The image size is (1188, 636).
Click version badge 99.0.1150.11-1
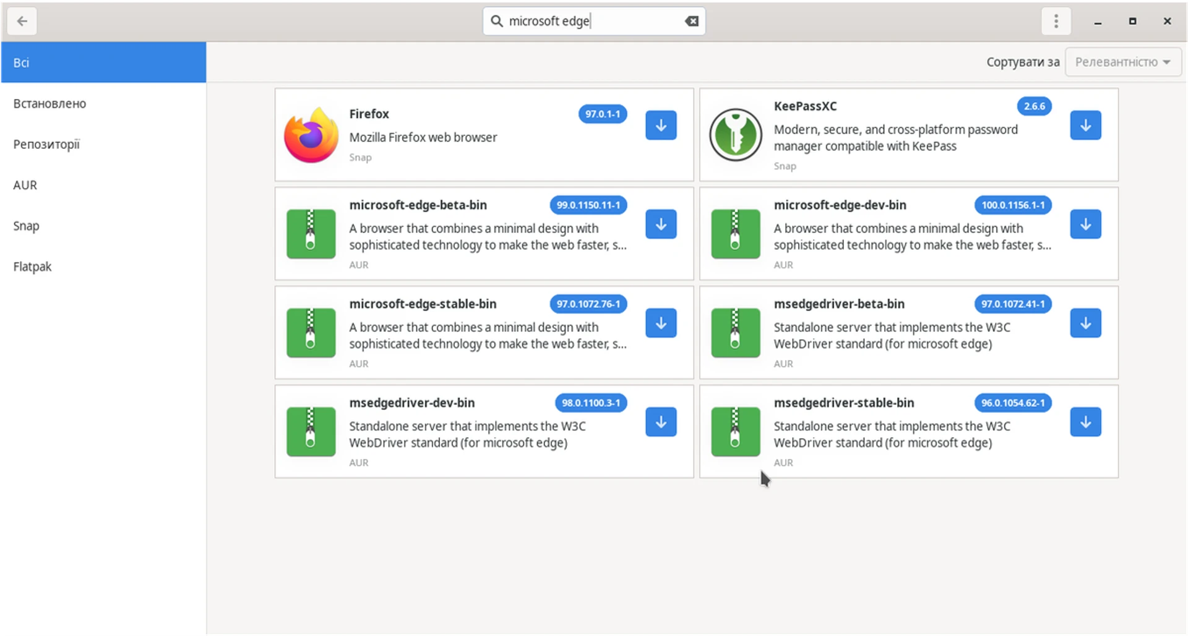pyautogui.click(x=588, y=205)
